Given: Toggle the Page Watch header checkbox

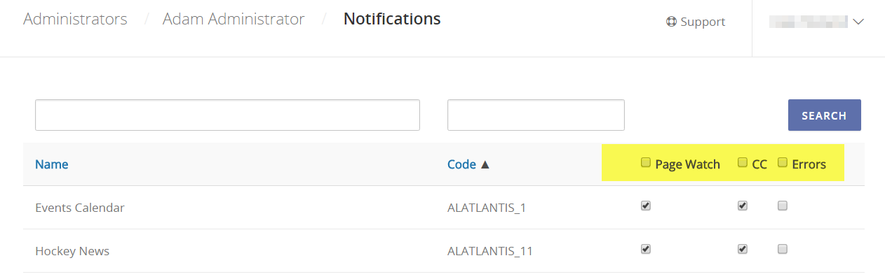Looking at the screenshot, I should click(x=646, y=163).
